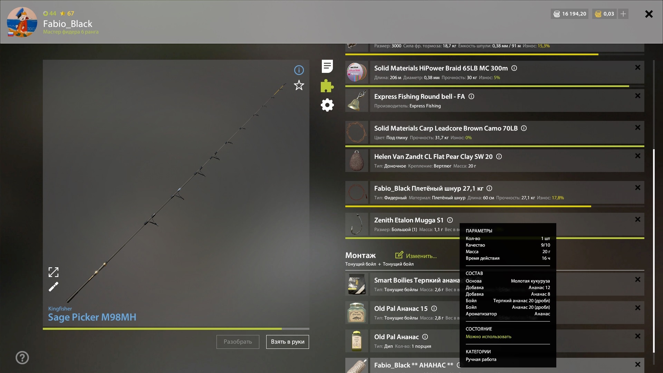
Task: Open rod info via blue info icon
Action: 299,70
